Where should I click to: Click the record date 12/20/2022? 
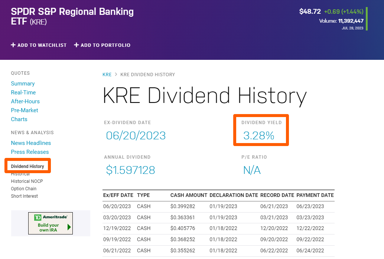[x=274, y=229]
